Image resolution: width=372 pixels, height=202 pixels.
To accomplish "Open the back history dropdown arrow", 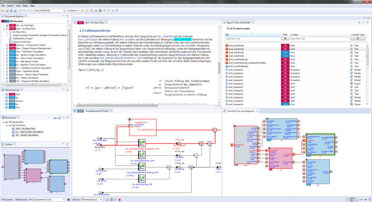I will point(24,10).
